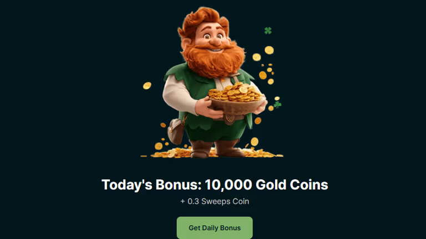This screenshot has height=239, width=426.
Task: Click the 10,000 amount in the heading
Action: pyautogui.click(x=228, y=185)
